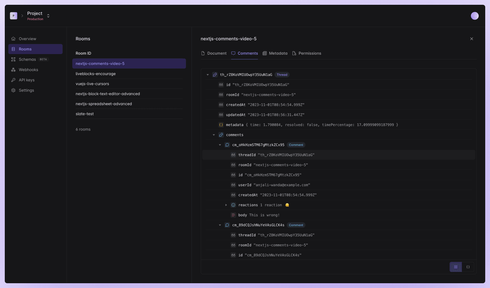Click the project avatar badge labeled P

point(13,16)
